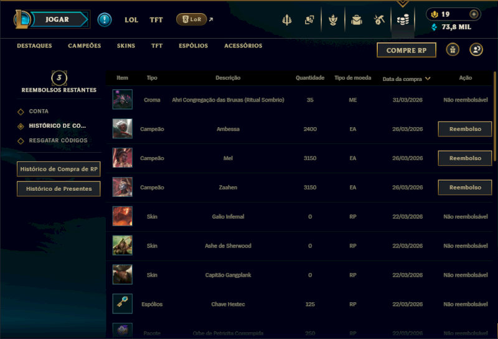Image resolution: width=498 pixels, height=339 pixels.
Task: Click the Descrição column header
Action: click(x=228, y=78)
